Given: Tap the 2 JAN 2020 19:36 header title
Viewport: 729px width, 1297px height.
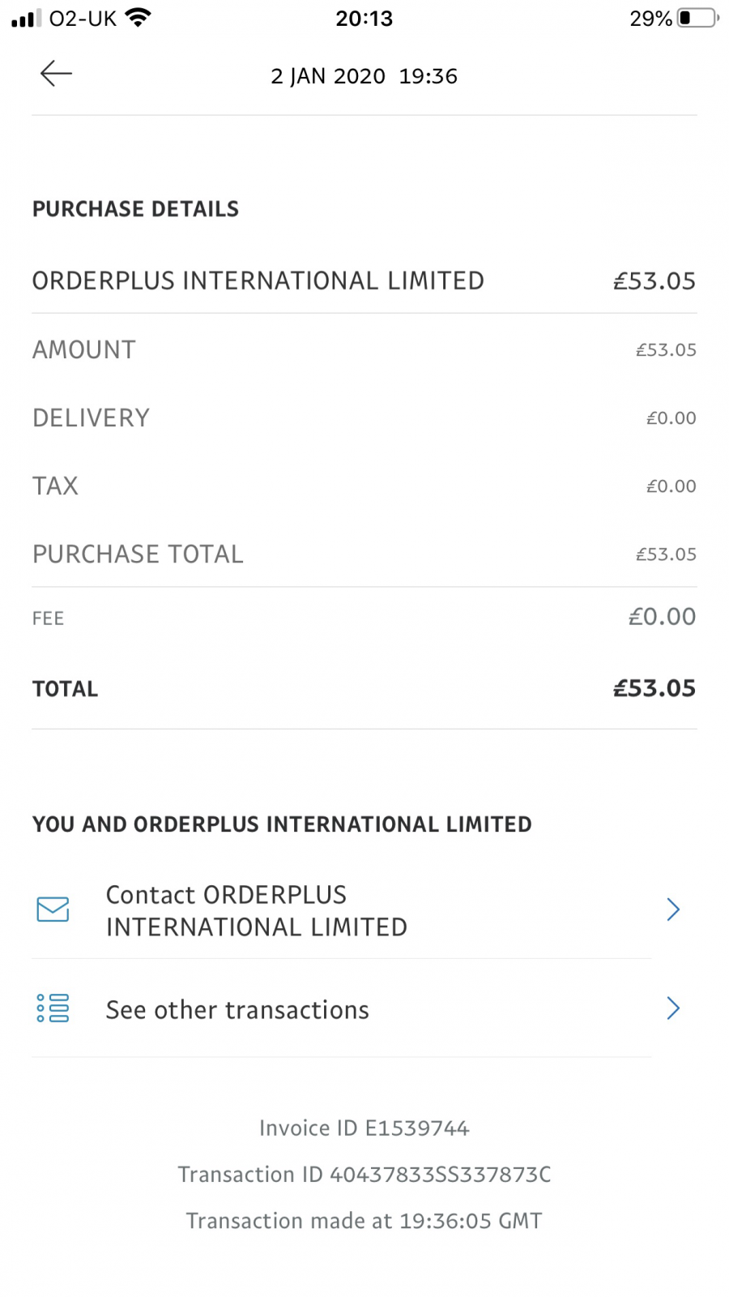Looking at the screenshot, I should [364, 76].
